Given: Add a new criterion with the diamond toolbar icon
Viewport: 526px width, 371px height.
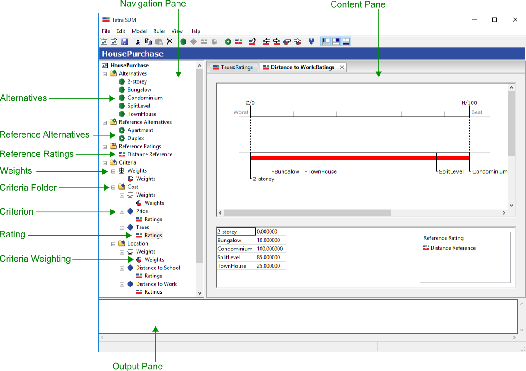Looking at the screenshot, I should 194,41.
